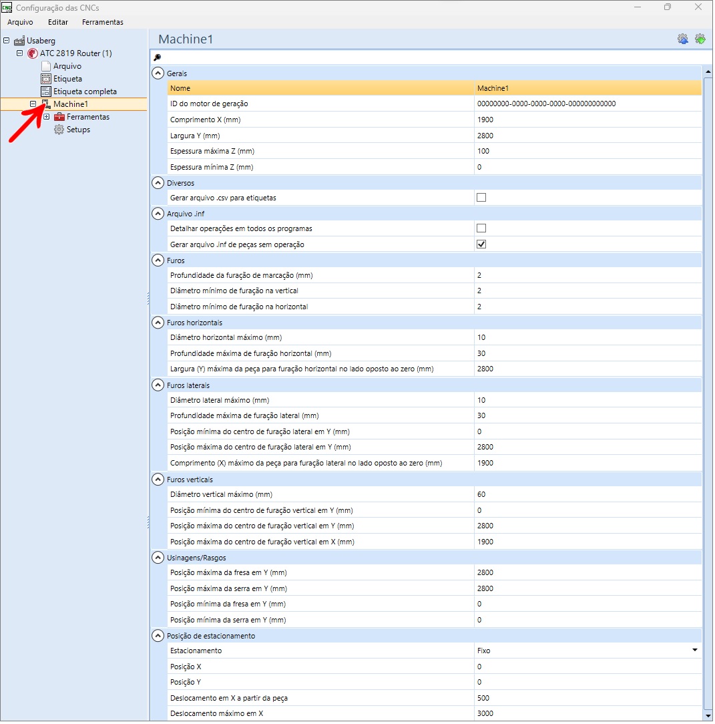Edit the Nome value Machine1
715x724 pixels.
tap(589, 89)
